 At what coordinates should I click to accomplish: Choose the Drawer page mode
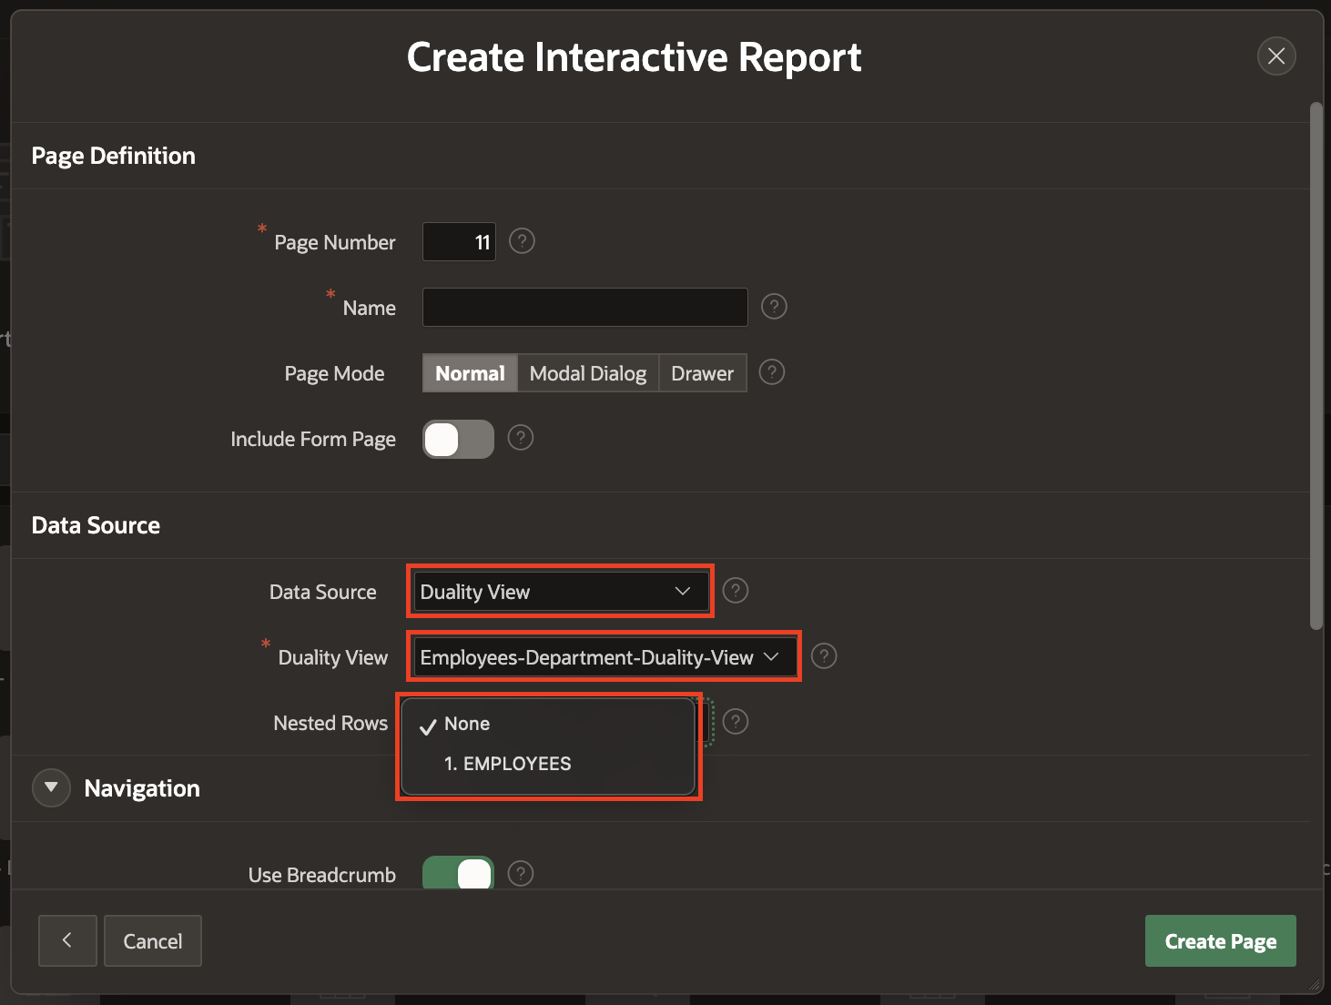702,373
